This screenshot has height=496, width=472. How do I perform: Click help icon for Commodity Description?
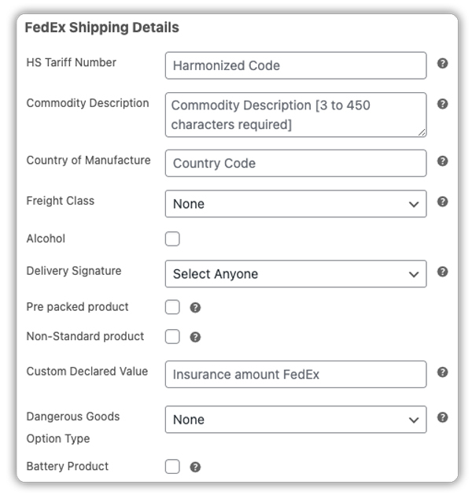pos(442,104)
